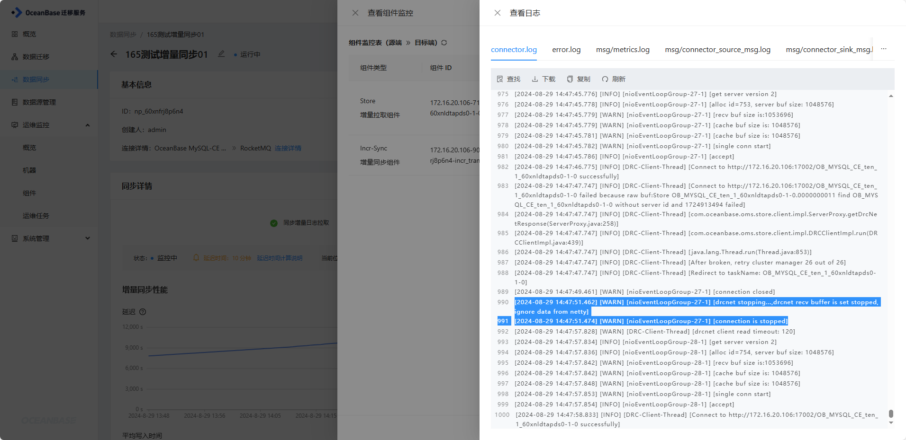This screenshot has height=440, width=906.
Task: Switch to the msg/connector_sink_msg tab
Action: tap(829, 50)
